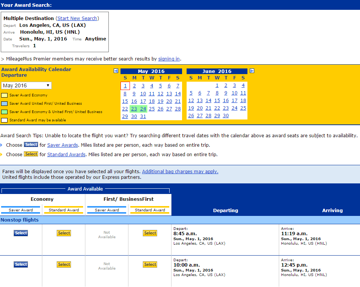This screenshot has height=287, width=360.
Task: Choose May 26 in the calendar
Action: point(161,109)
